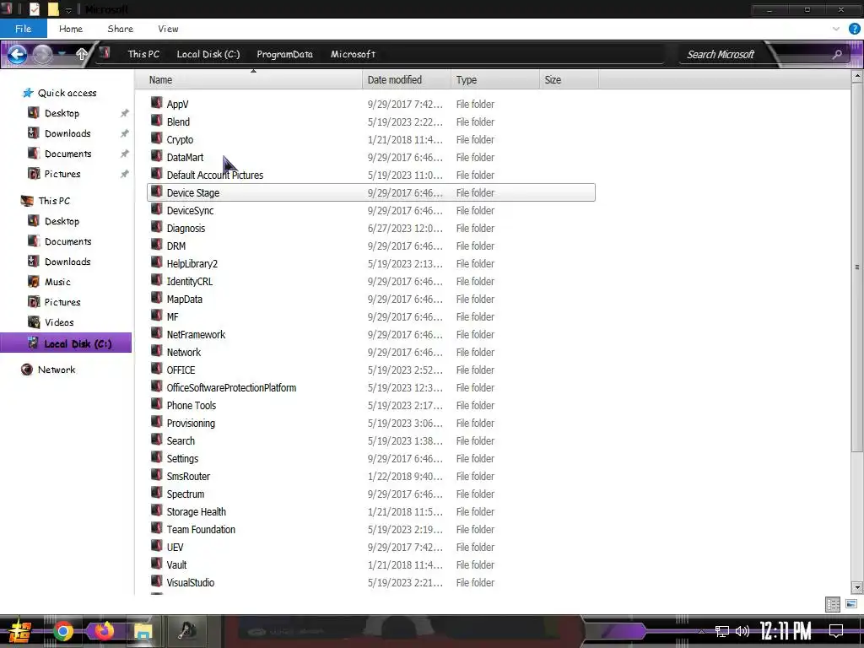
Task: Select Network in navigation pane
Action: pos(57,370)
